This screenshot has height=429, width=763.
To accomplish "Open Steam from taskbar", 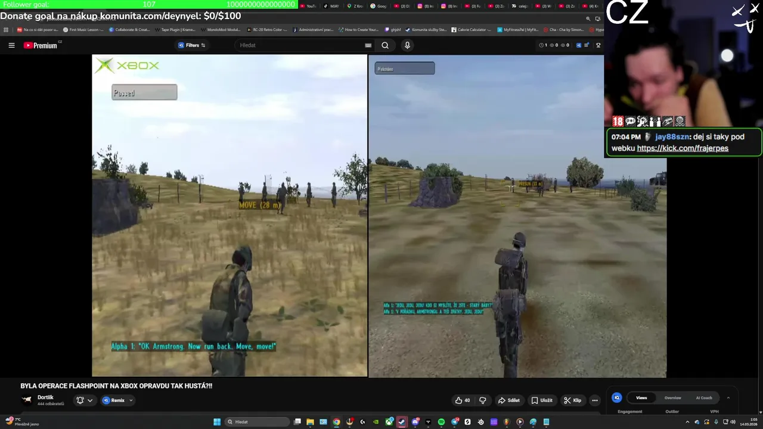I will pyautogui.click(x=402, y=422).
